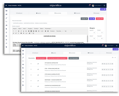Click edit pencil icon for CONTRATO DE HONORARIOS.PDF
119x96 pixels.
(110, 86)
